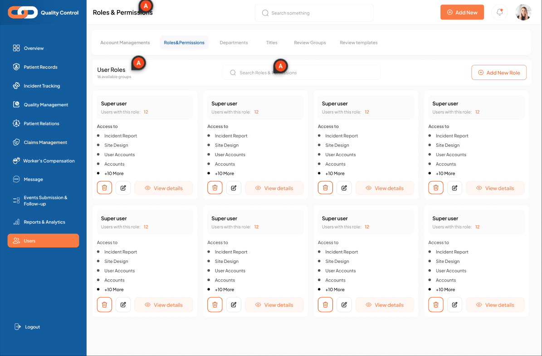Open the user profile avatar
The height and width of the screenshot is (356, 542).
pos(523,12)
